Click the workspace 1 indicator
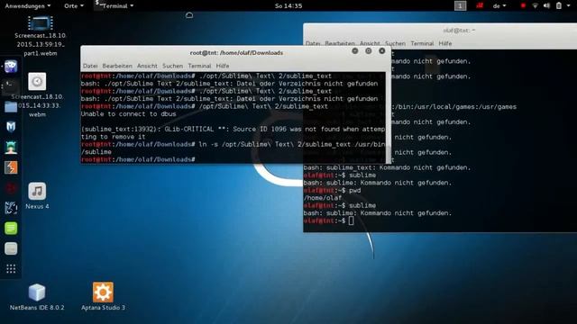 [460, 5]
